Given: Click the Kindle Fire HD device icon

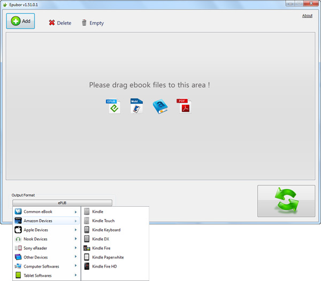Looking at the screenshot, I should [87, 266].
